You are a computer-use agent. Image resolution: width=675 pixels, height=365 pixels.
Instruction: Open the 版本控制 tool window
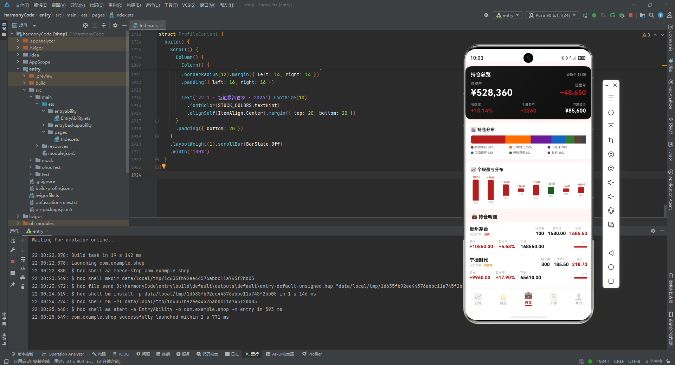click(x=22, y=354)
